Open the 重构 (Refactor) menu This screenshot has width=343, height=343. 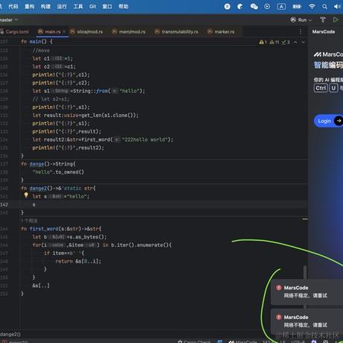click(29, 7)
